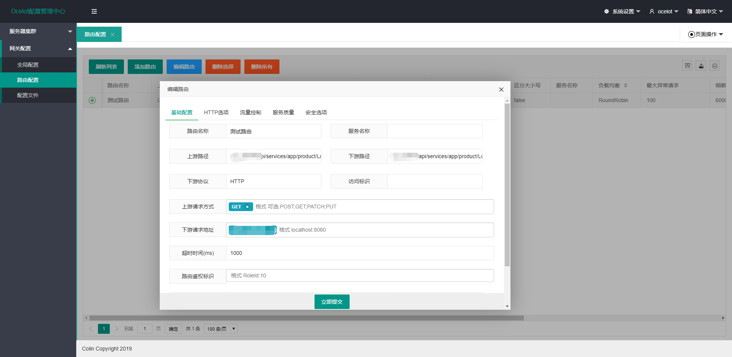Switch to the HTTP选项 tab
The image size is (732, 357).
(216, 112)
